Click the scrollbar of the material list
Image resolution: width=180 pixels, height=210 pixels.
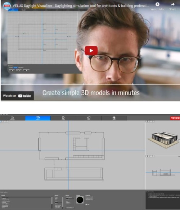point(63,202)
